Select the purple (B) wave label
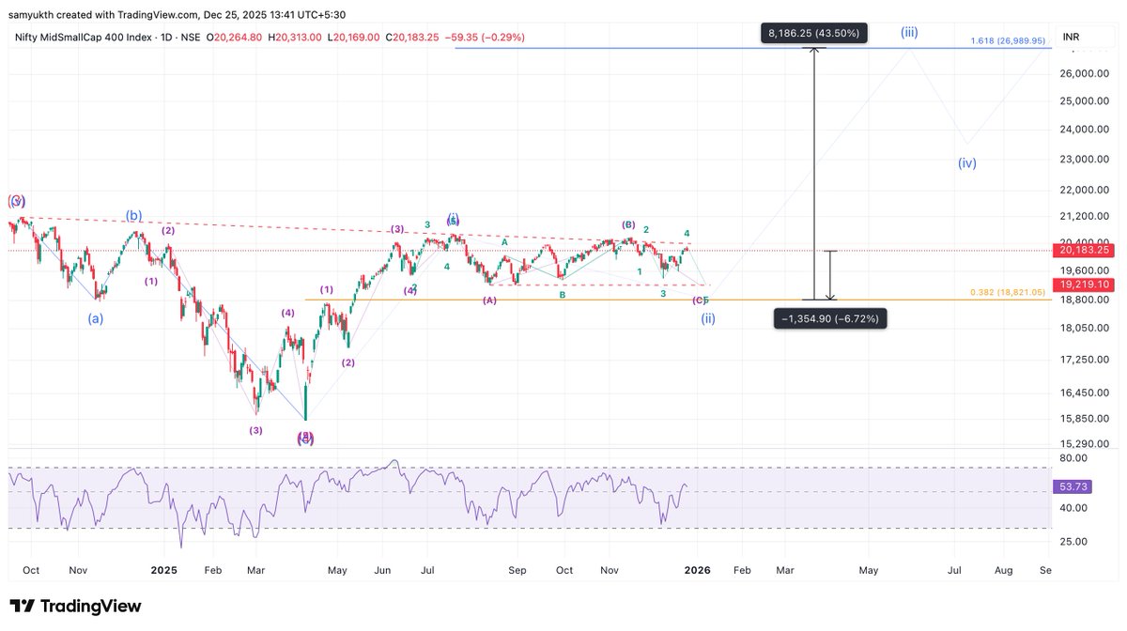The height and width of the screenshot is (631, 1127). [628, 225]
